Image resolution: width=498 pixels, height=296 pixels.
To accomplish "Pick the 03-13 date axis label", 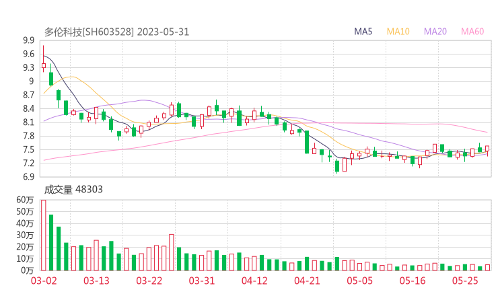I will [x=96, y=281].
